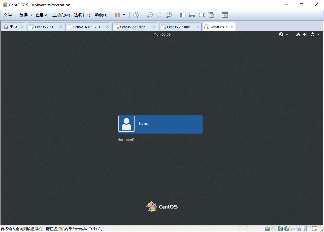Close the 主页 tab
Viewport: 324px width, 232px height.
pyautogui.click(x=22, y=27)
